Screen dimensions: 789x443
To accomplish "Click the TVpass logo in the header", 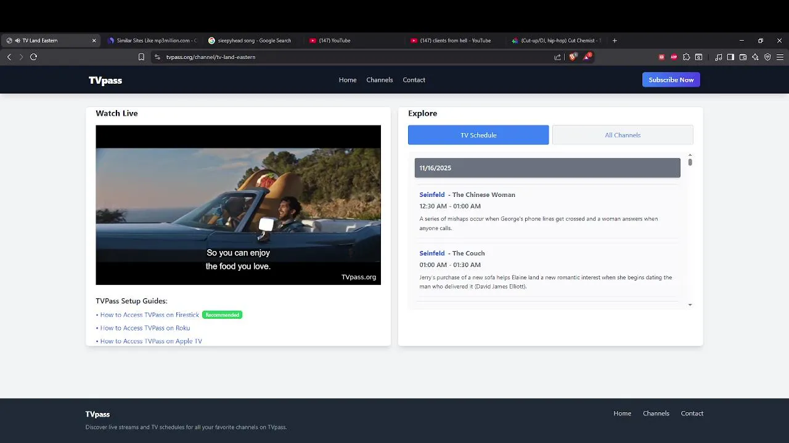I will [x=105, y=80].
